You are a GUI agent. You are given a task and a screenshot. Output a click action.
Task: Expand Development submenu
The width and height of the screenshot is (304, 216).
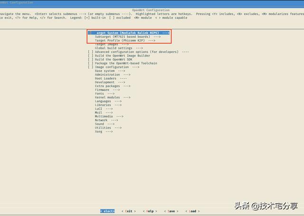pyautogui.click(x=110, y=82)
